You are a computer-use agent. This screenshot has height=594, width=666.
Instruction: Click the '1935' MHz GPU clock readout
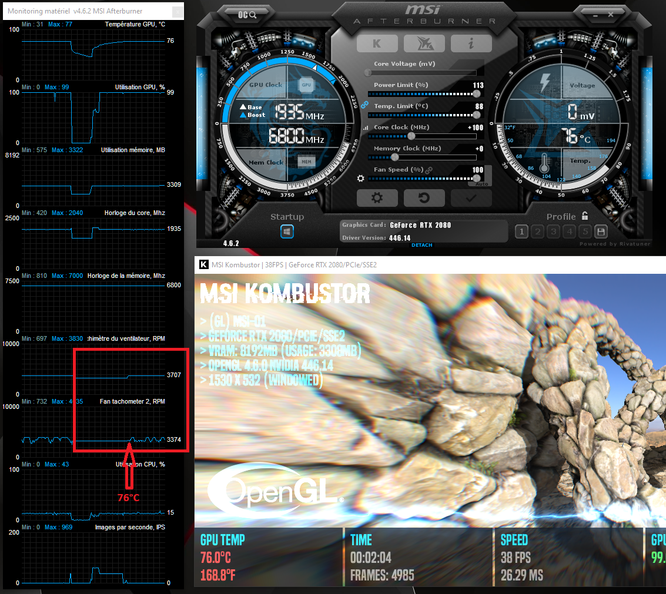tap(289, 113)
